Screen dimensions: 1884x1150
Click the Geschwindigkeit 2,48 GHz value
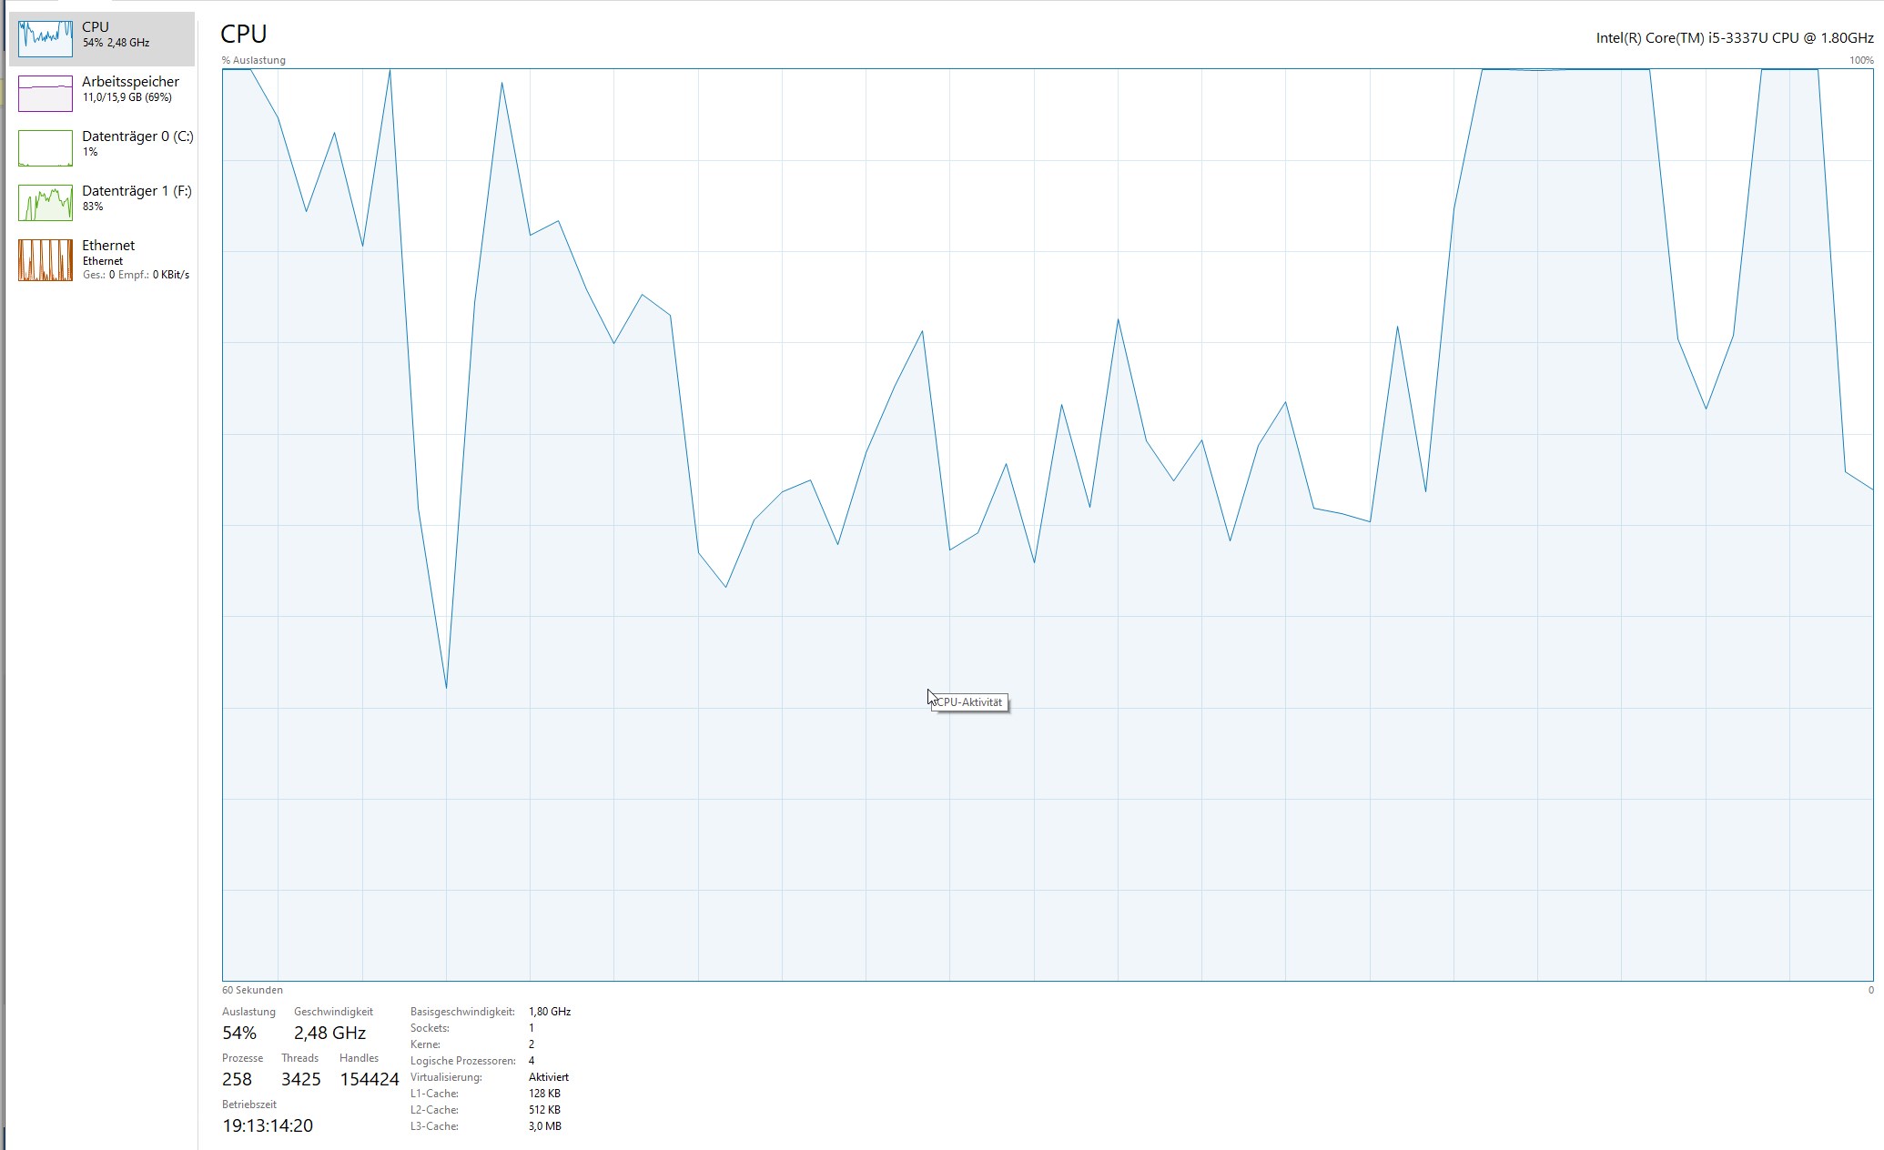pyautogui.click(x=329, y=1033)
